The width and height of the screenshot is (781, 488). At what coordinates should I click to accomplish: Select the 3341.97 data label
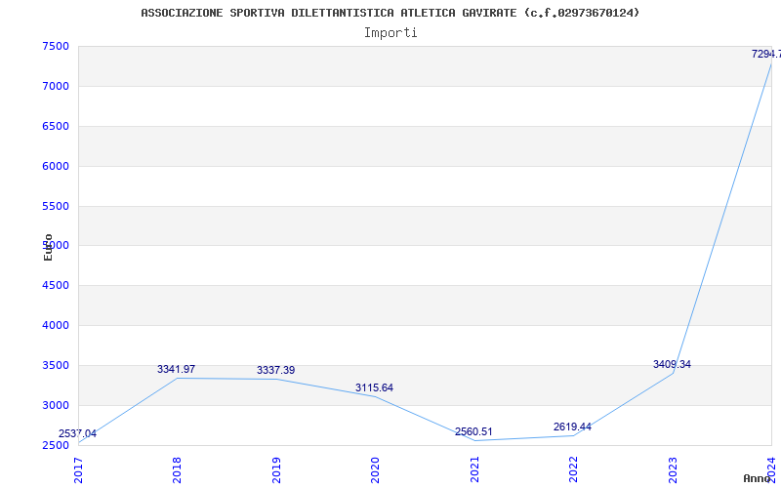(x=177, y=370)
